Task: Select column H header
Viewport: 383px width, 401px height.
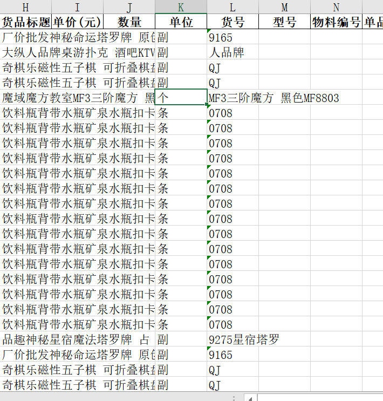Action: tap(25, 7)
